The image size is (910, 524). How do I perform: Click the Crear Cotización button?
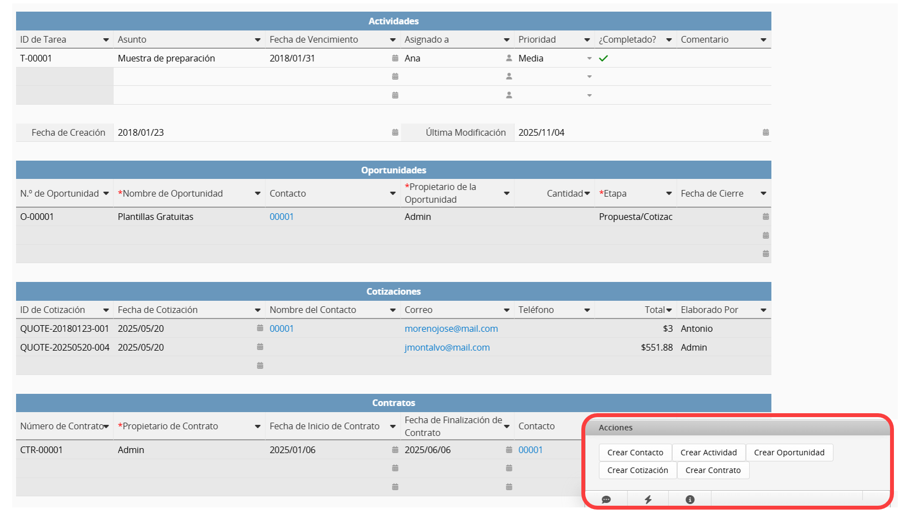[637, 470]
